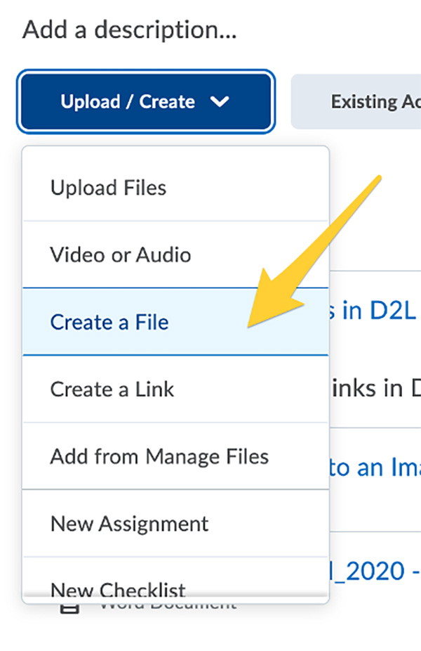Viewport: 421px width, 651px height.
Task: Choose New Assignment from the dropdown
Action: coord(129,524)
